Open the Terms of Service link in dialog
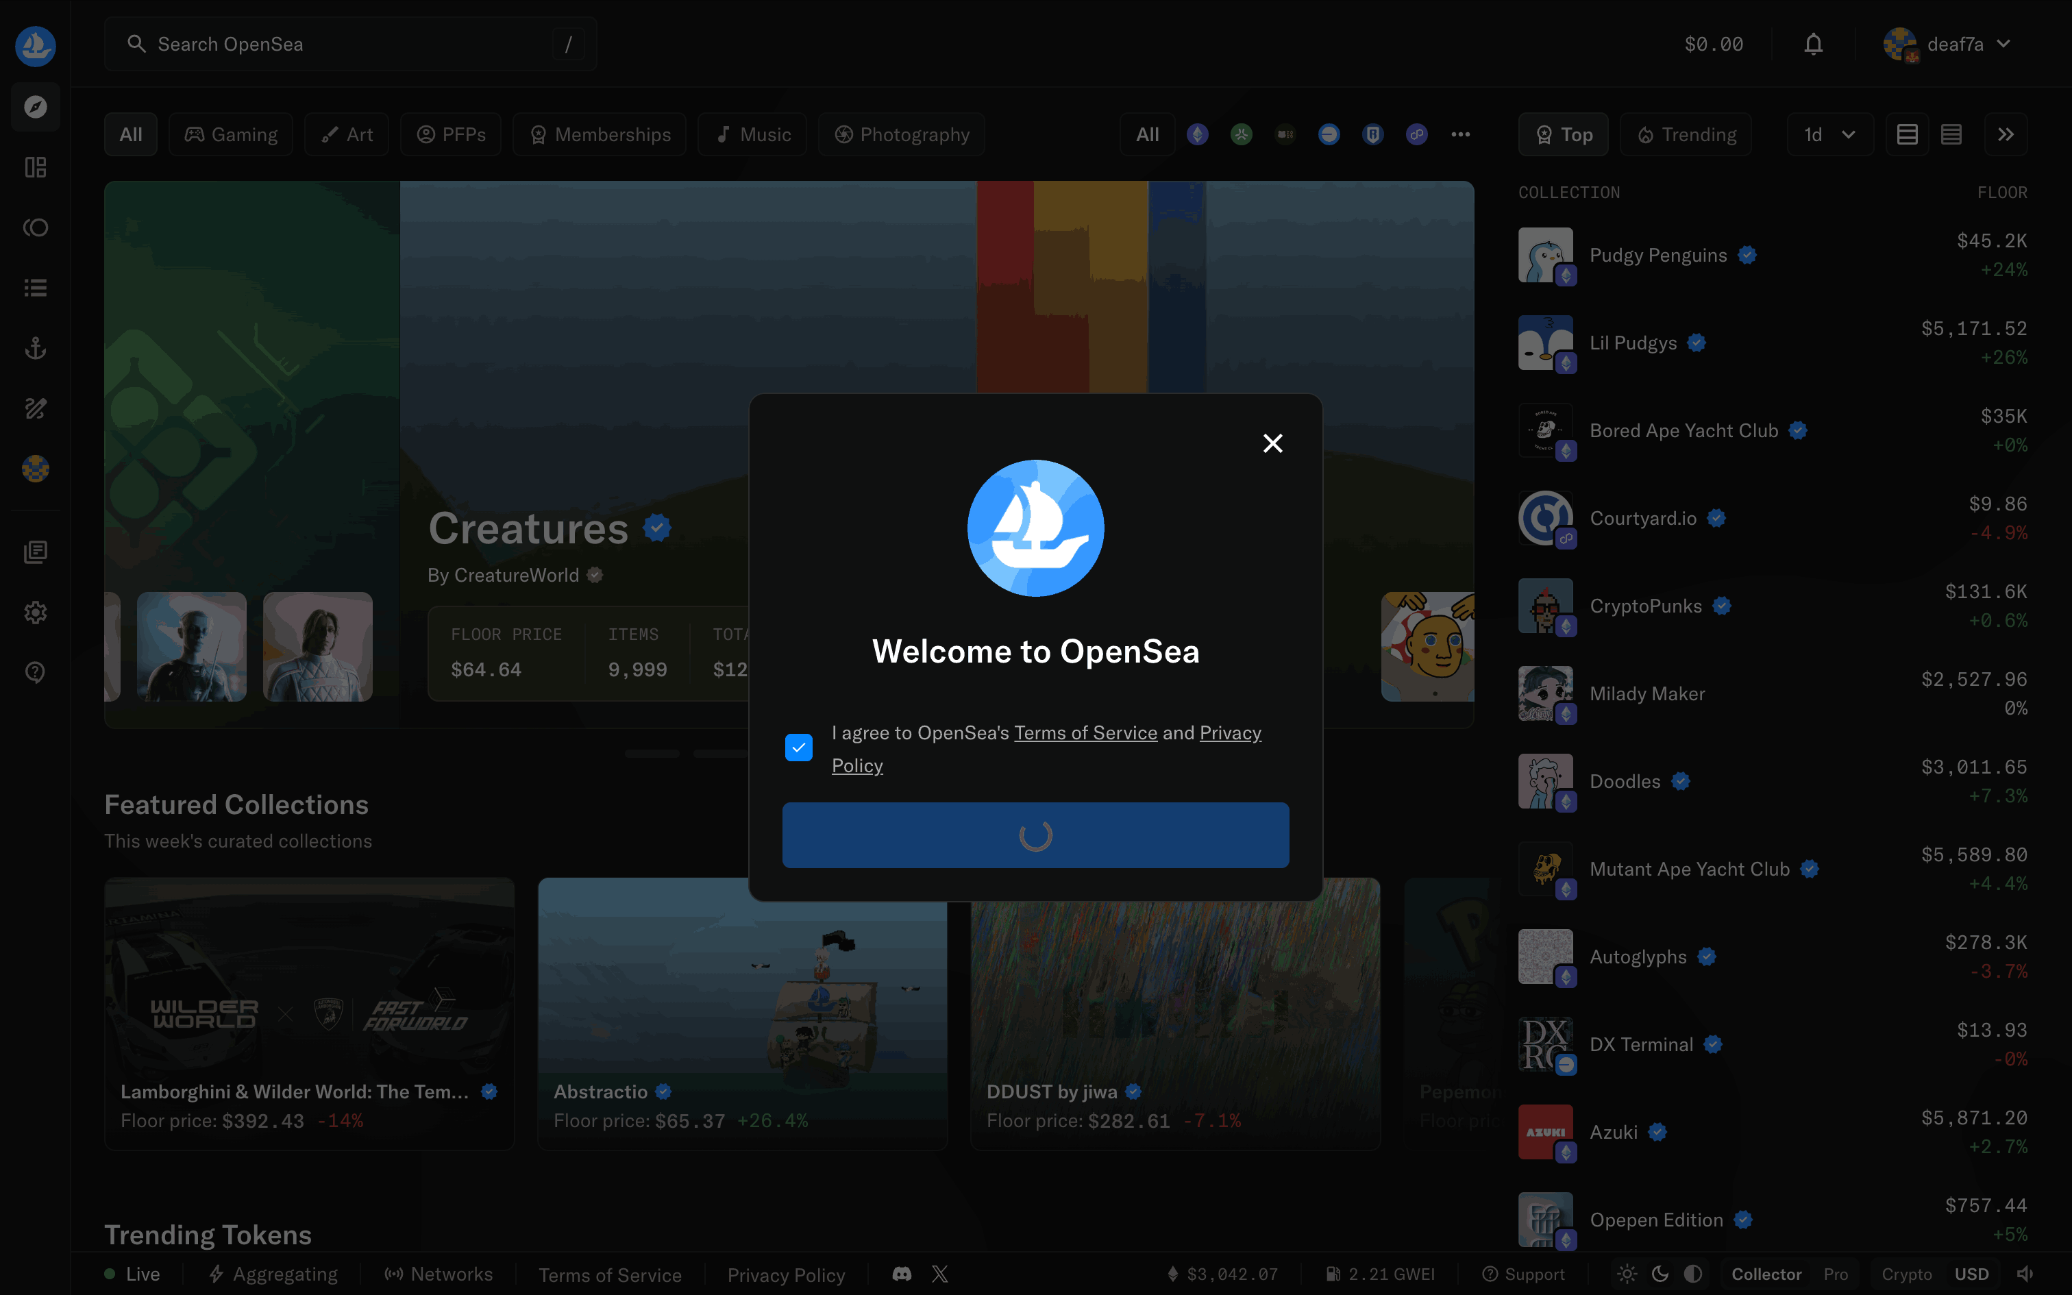This screenshot has height=1295, width=2072. coord(1085,733)
